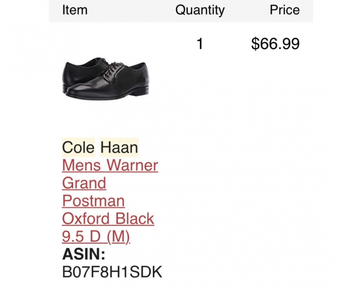This screenshot has width=363, height=290.
Task: Click the laces on the shoe image
Action: pos(110,68)
